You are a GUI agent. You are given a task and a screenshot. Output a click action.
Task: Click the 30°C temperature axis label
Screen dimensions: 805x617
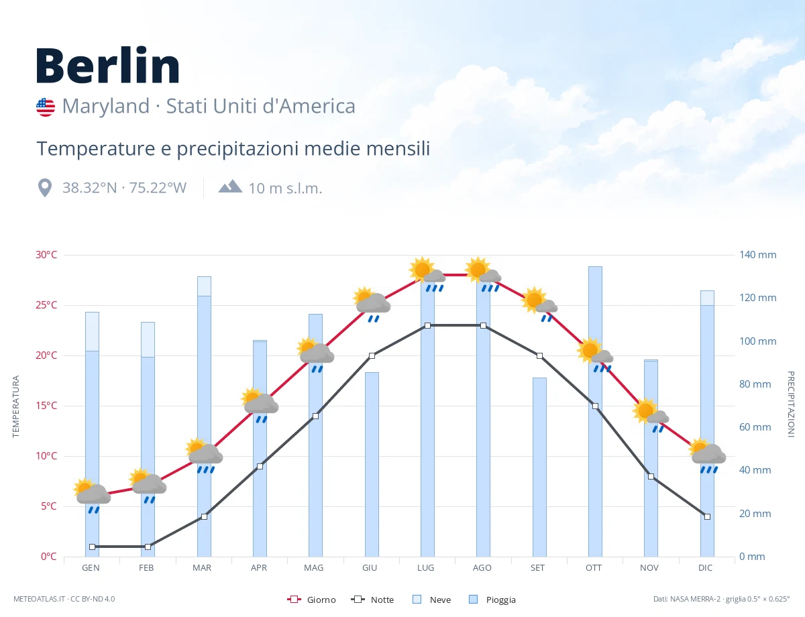pyautogui.click(x=46, y=255)
